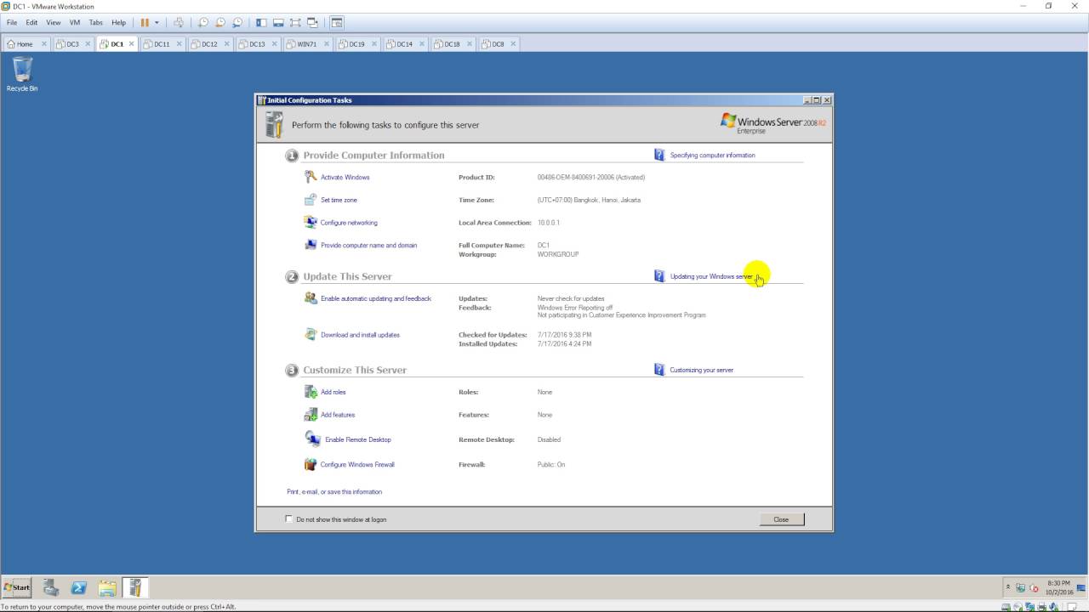Open the Windows Start button
Screen dimensions: 1089x612
tap(17, 587)
